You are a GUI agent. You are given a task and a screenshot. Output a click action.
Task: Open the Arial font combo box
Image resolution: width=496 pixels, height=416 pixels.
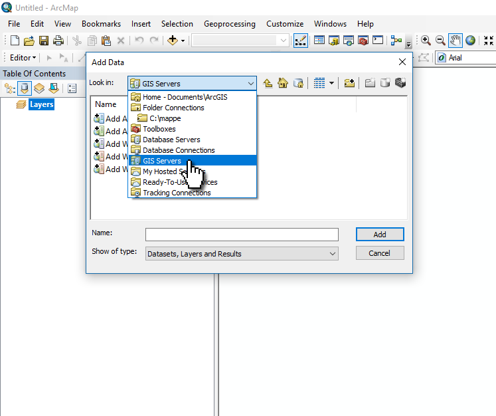coord(466,58)
